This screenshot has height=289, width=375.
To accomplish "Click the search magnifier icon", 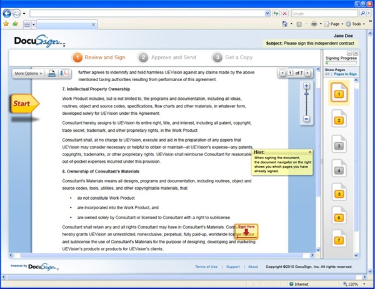I will pyautogui.click(x=362, y=13).
